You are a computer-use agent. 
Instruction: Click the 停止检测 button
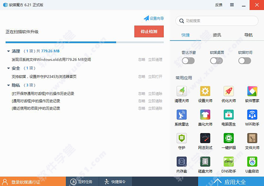pos(149,32)
